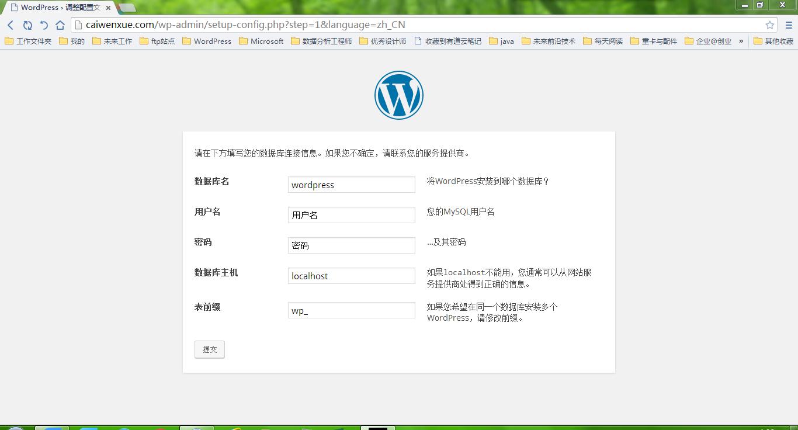
Task: Click the 提交 submit button
Action: (209, 349)
